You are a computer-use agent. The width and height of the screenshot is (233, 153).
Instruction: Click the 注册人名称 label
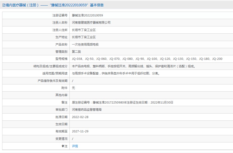[60, 22]
